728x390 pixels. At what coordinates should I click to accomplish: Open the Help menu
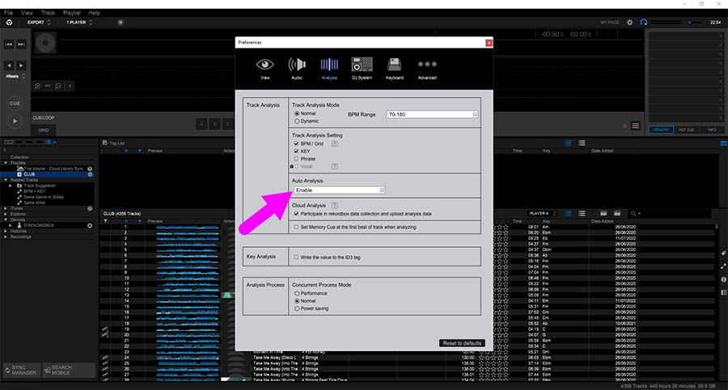click(x=95, y=13)
